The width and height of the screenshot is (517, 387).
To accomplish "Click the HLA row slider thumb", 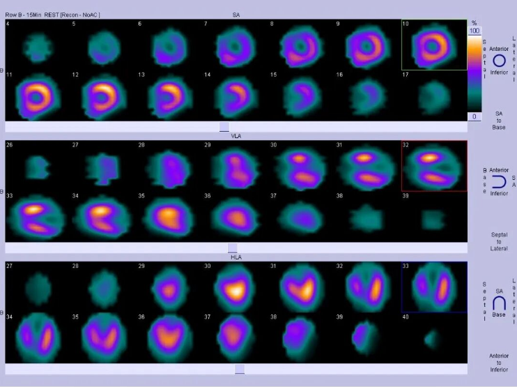I will tap(239, 369).
